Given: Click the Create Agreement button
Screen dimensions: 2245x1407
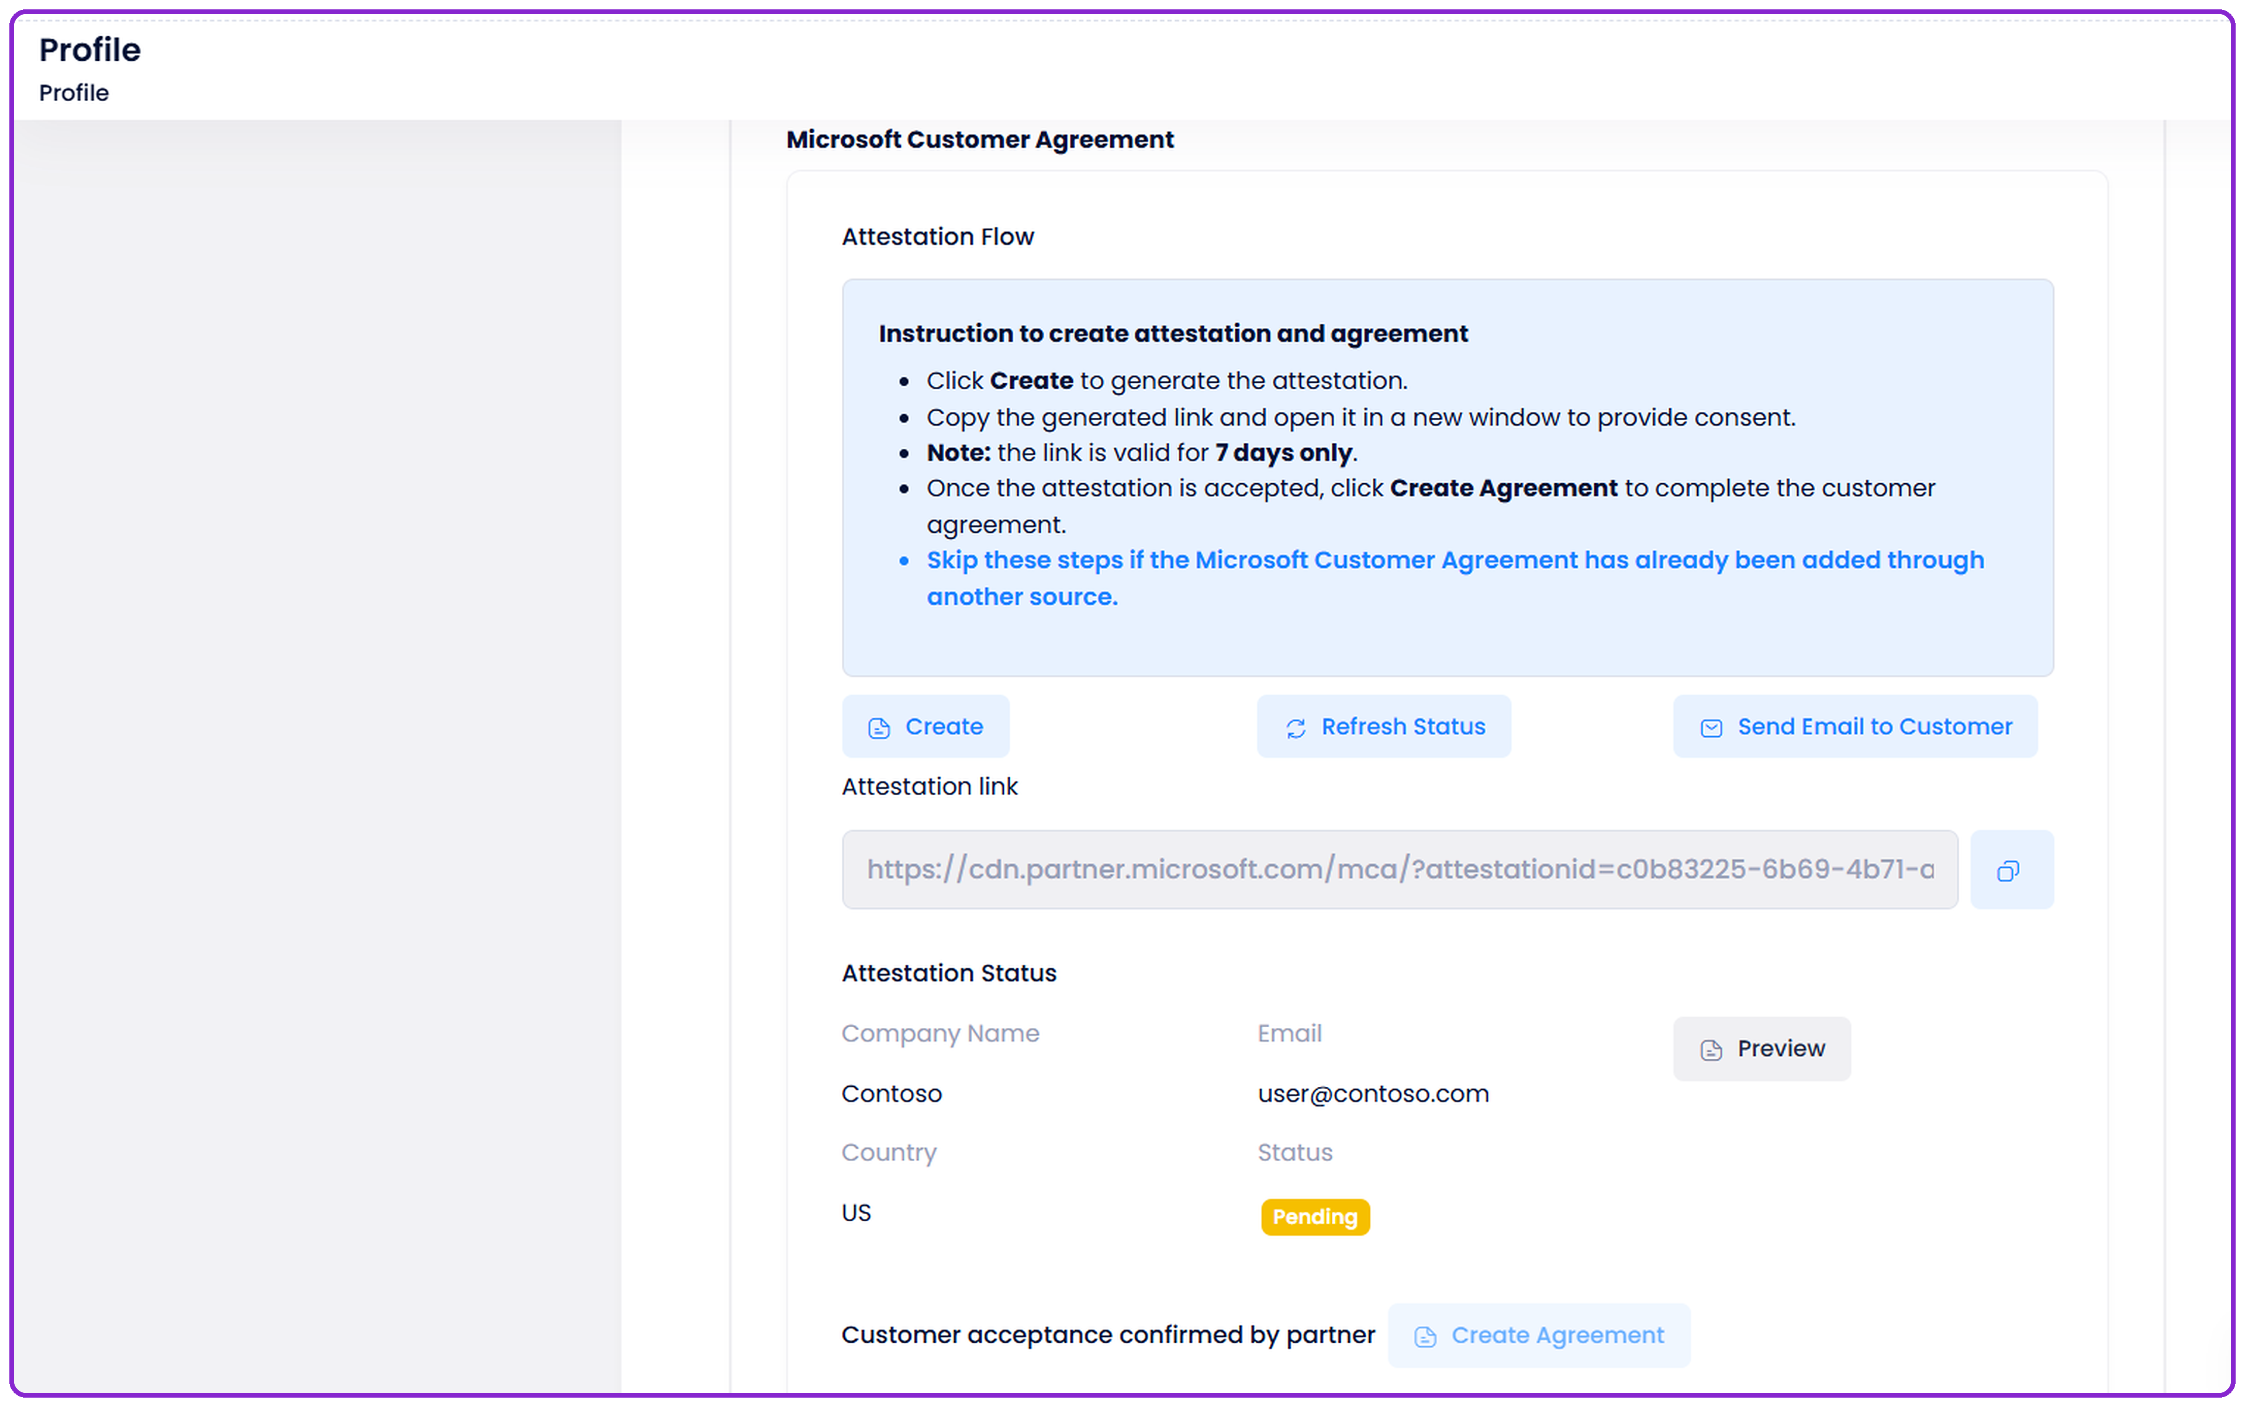Looking at the screenshot, I should click(x=1539, y=1335).
